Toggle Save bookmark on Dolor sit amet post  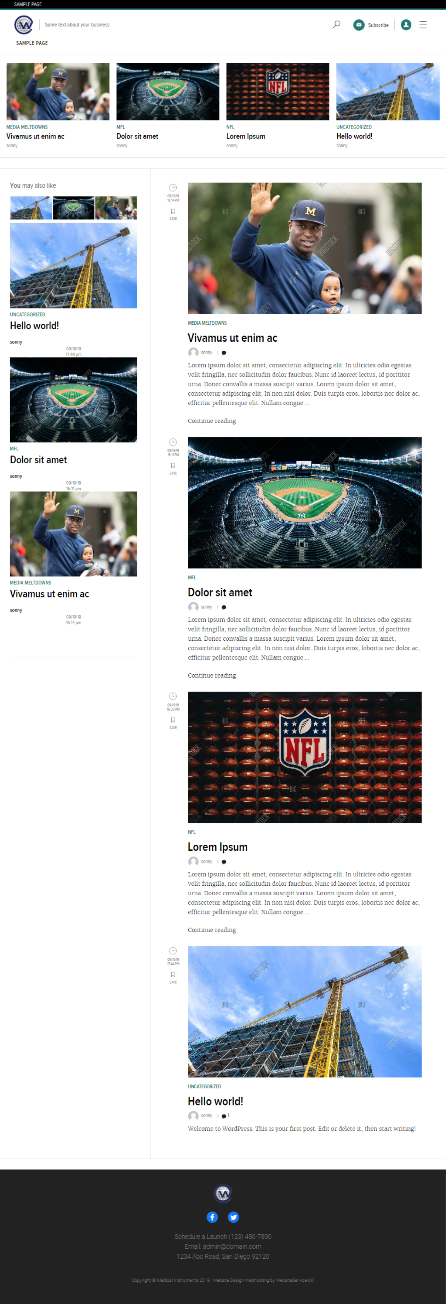[173, 467]
